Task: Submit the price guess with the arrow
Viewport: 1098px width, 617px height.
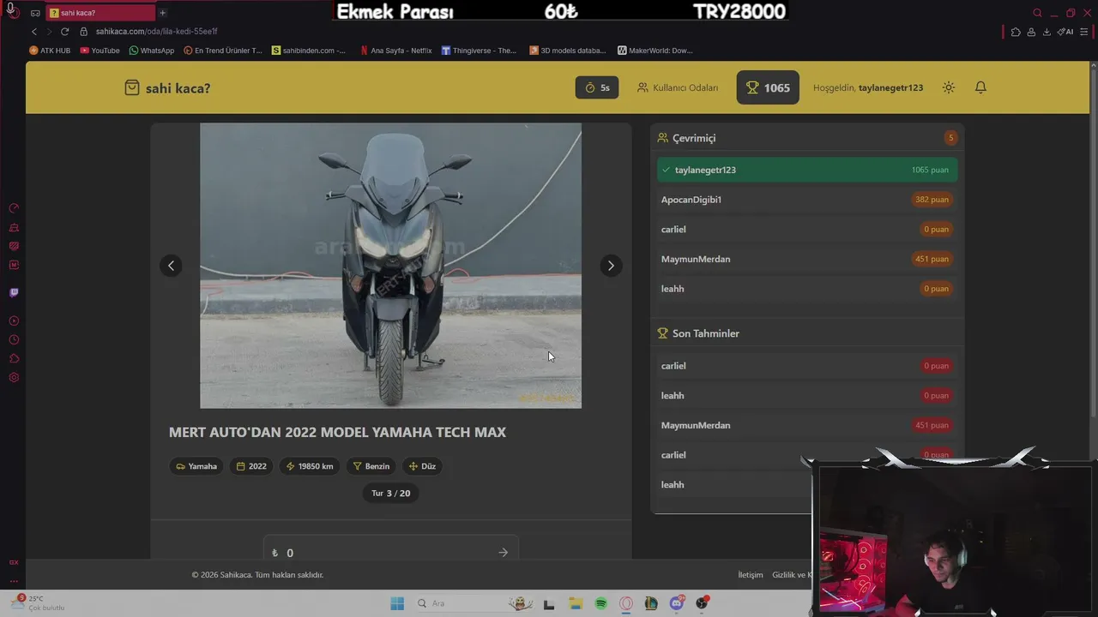Action: (503, 553)
